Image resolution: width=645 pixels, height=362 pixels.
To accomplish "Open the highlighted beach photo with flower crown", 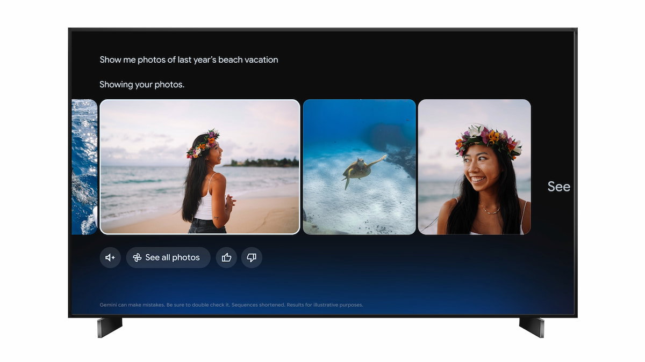I will point(199,166).
